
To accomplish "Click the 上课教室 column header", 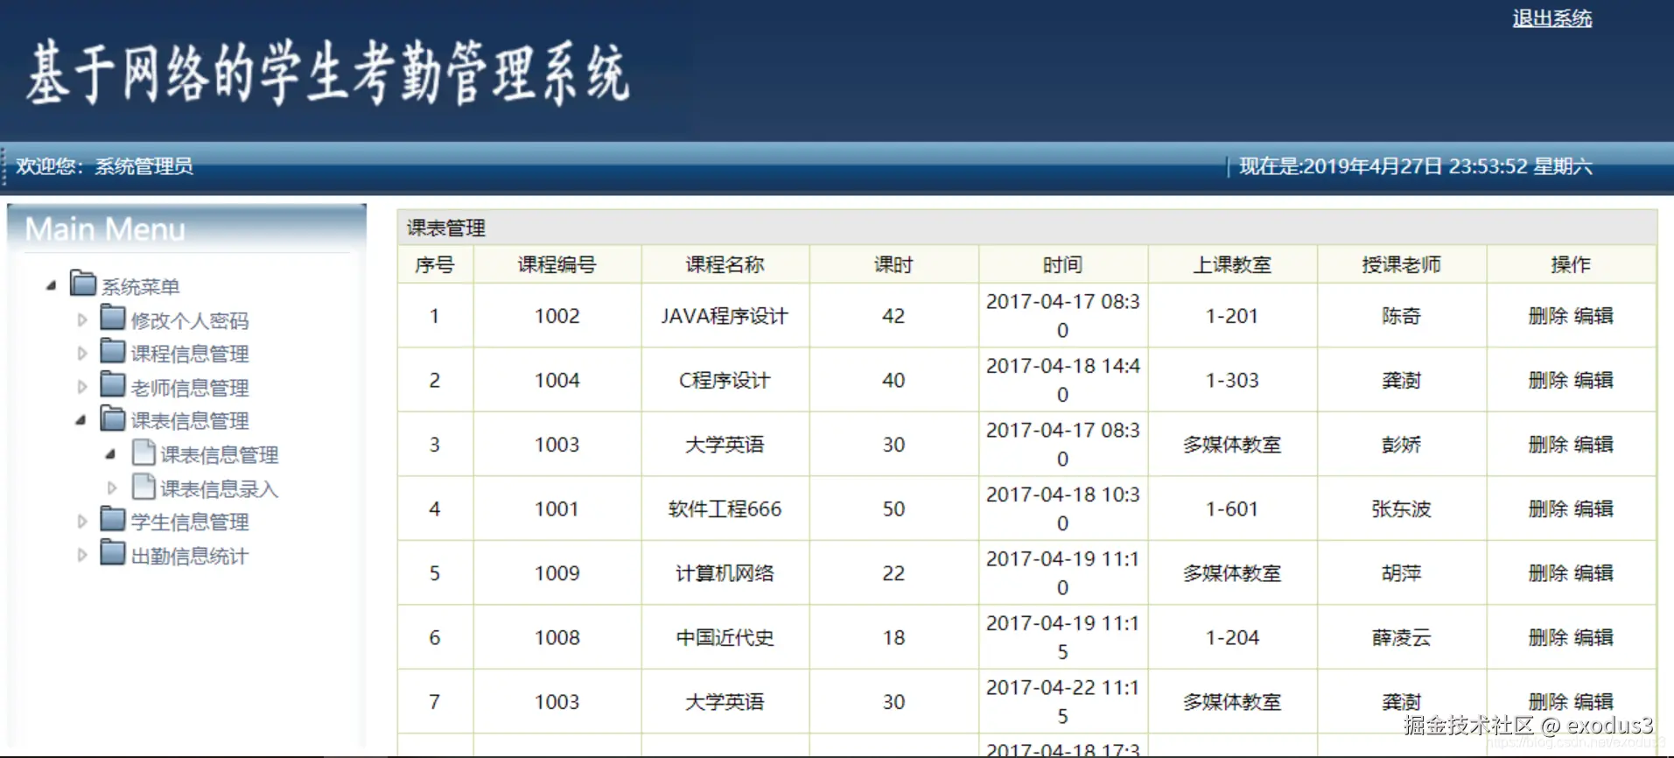I will (1232, 264).
